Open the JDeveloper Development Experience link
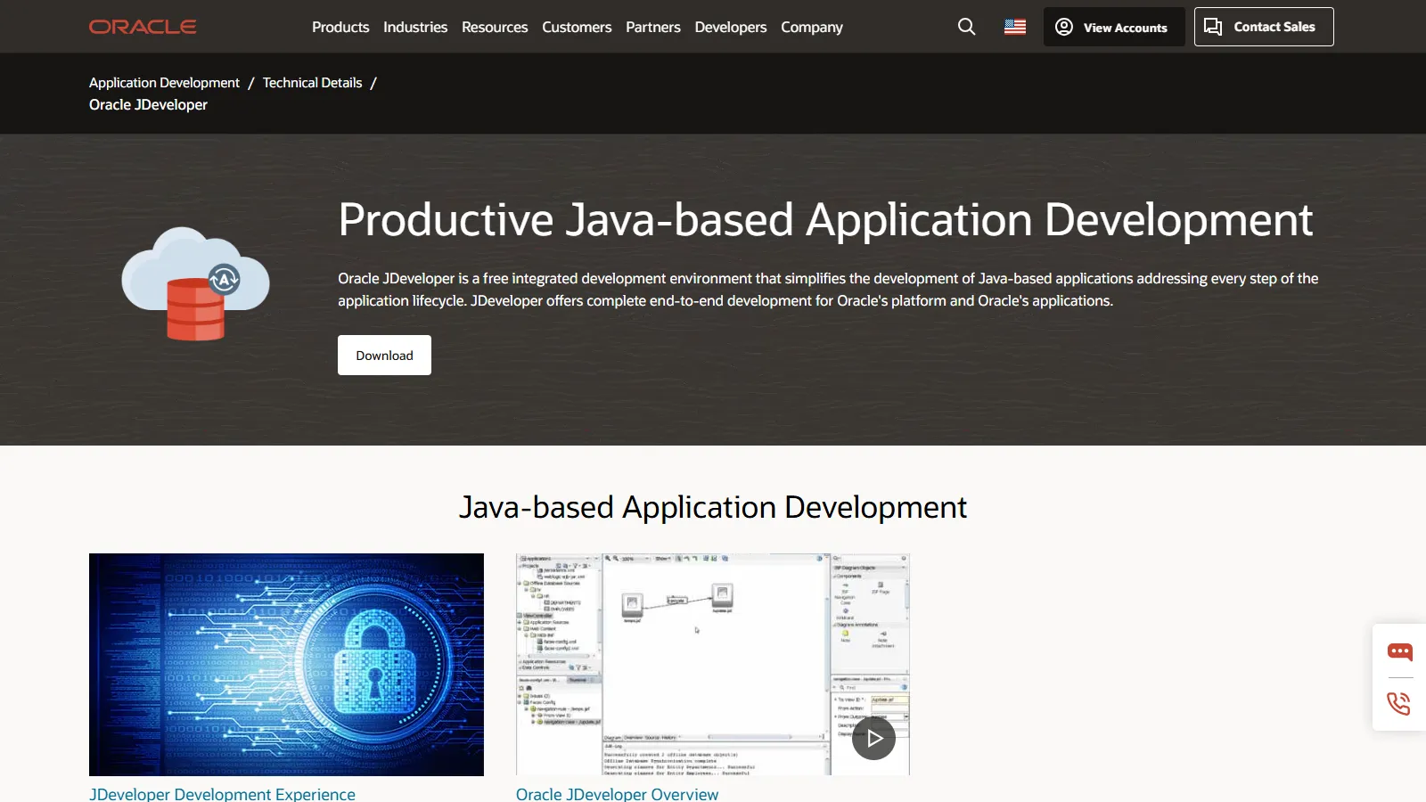The height and width of the screenshot is (802, 1426). pyautogui.click(x=222, y=793)
